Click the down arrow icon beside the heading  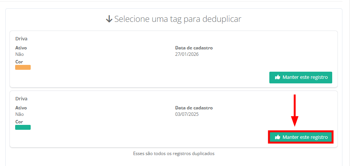109,19
